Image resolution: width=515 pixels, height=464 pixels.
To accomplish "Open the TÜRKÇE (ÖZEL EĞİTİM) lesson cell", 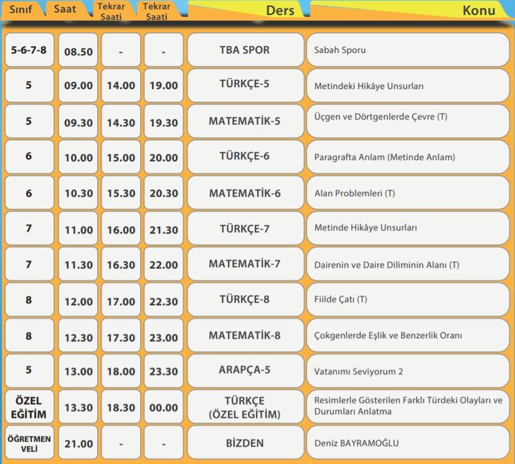I will point(245,407).
